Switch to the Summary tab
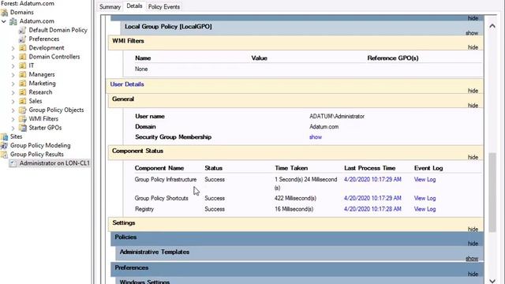The width and height of the screenshot is (505, 284). click(110, 7)
